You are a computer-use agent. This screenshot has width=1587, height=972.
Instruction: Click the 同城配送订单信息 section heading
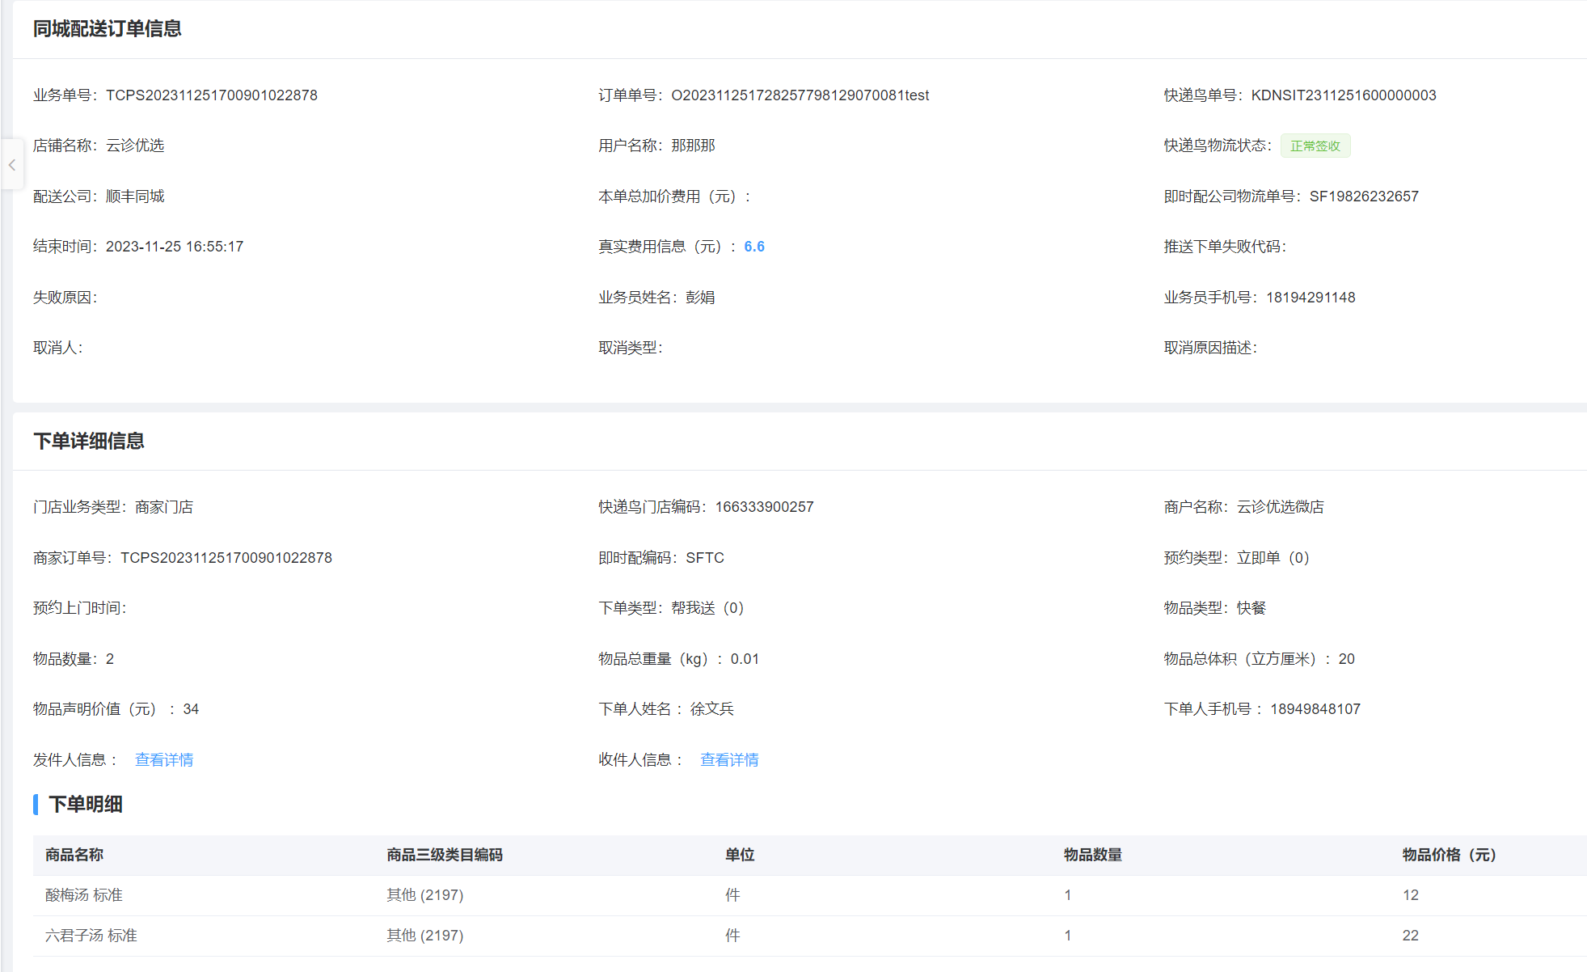pos(108,29)
